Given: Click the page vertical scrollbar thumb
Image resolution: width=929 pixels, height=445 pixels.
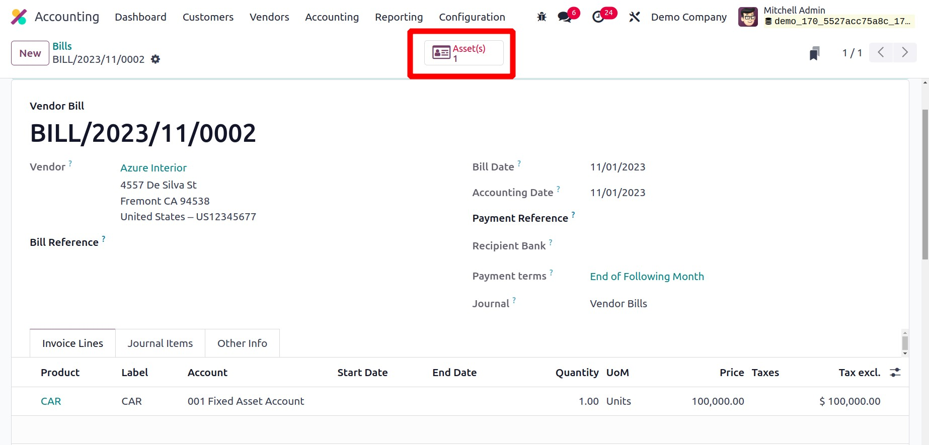Looking at the screenshot, I should pyautogui.click(x=925, y=184).
